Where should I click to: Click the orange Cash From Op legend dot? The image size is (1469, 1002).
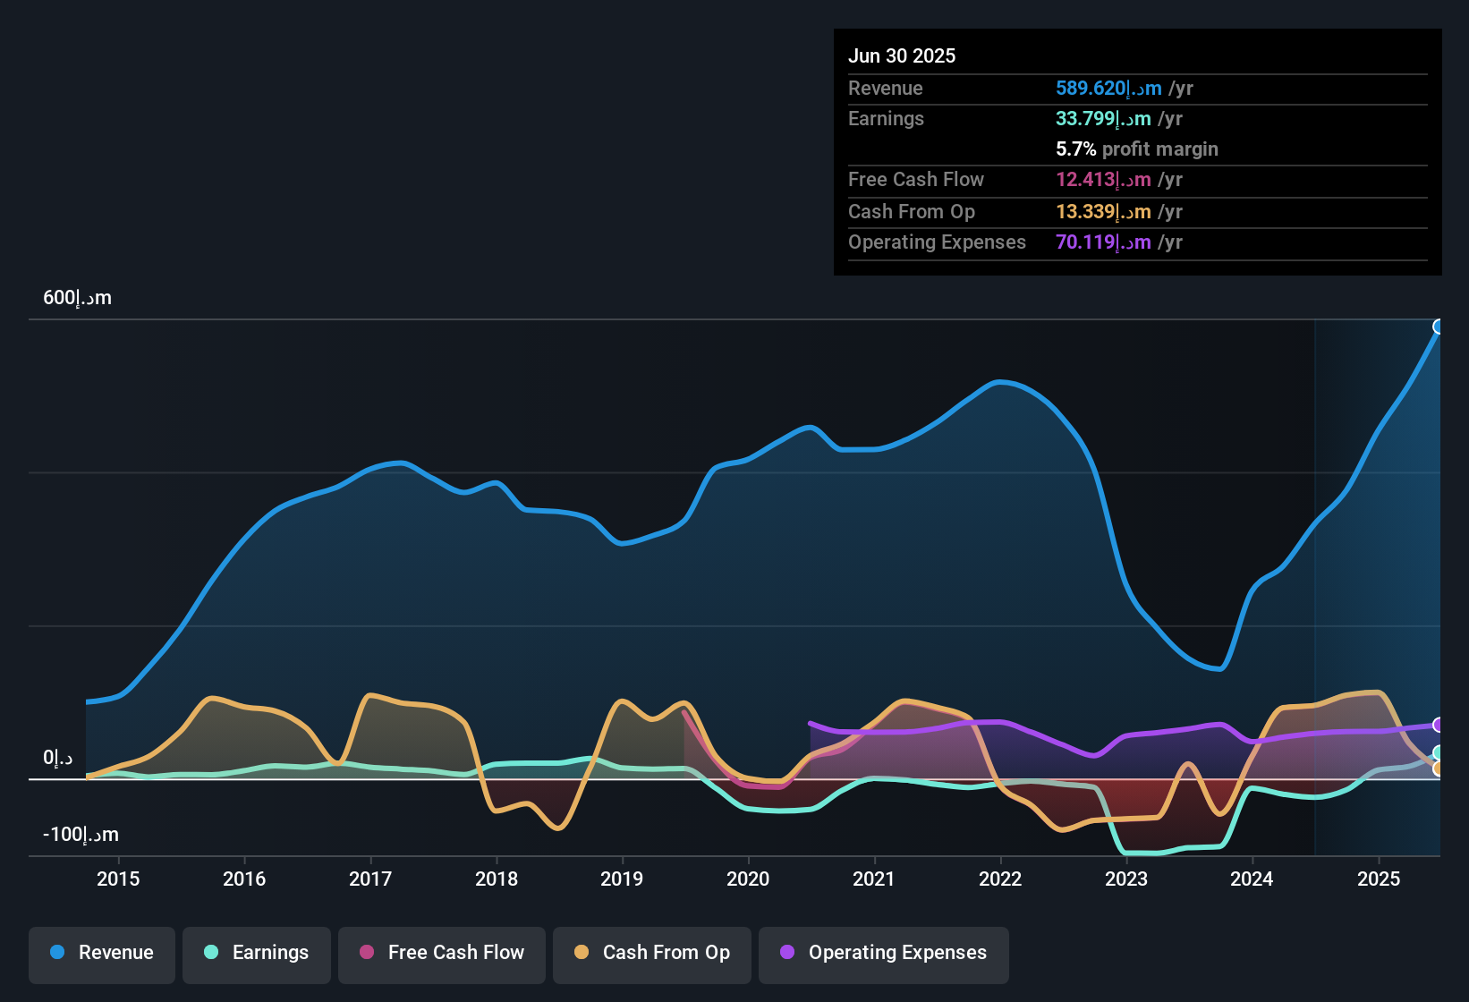coord(582,953)
